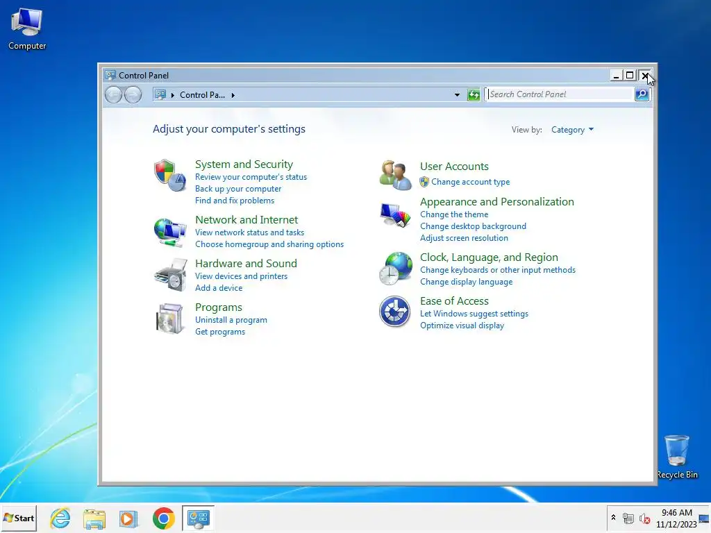Click Add a device link
This screenshot has height=533, width=711.
pos(219,288)
